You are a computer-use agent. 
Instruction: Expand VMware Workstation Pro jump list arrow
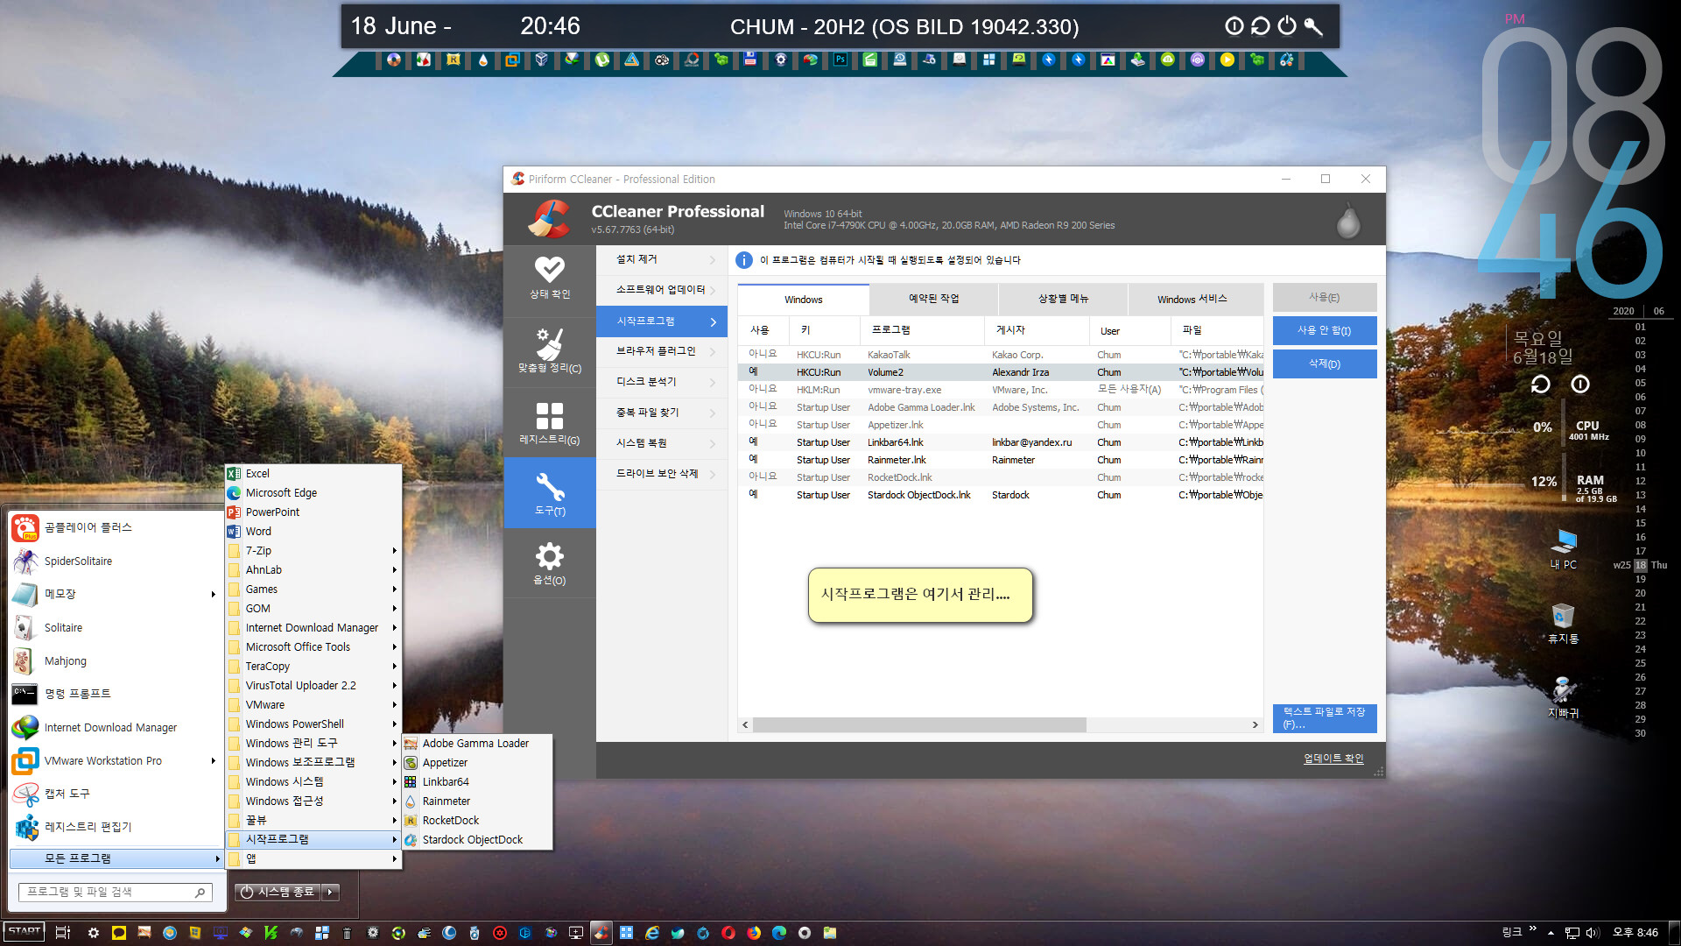coord(214,760)
